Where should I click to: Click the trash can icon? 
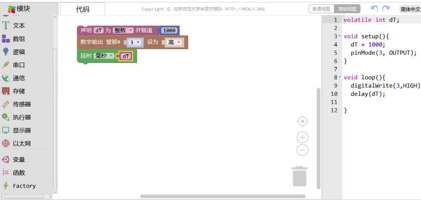tap(299, 176)
